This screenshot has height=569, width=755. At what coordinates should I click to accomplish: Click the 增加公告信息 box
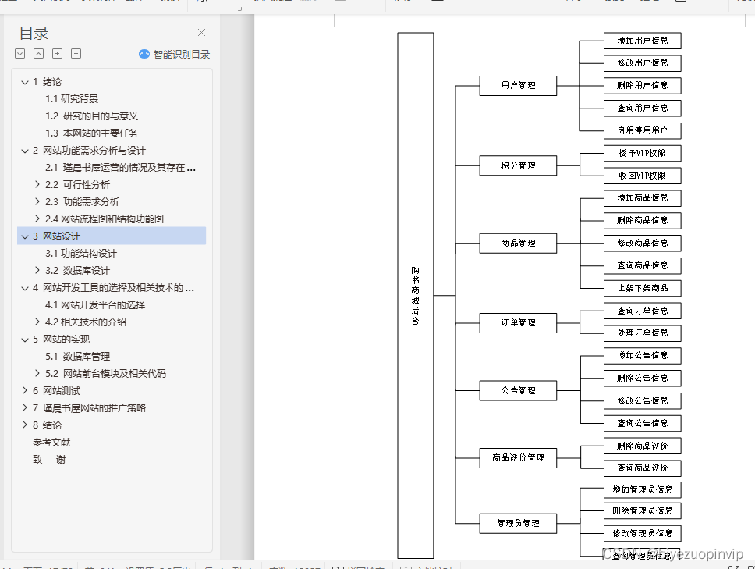pos(643,356)
